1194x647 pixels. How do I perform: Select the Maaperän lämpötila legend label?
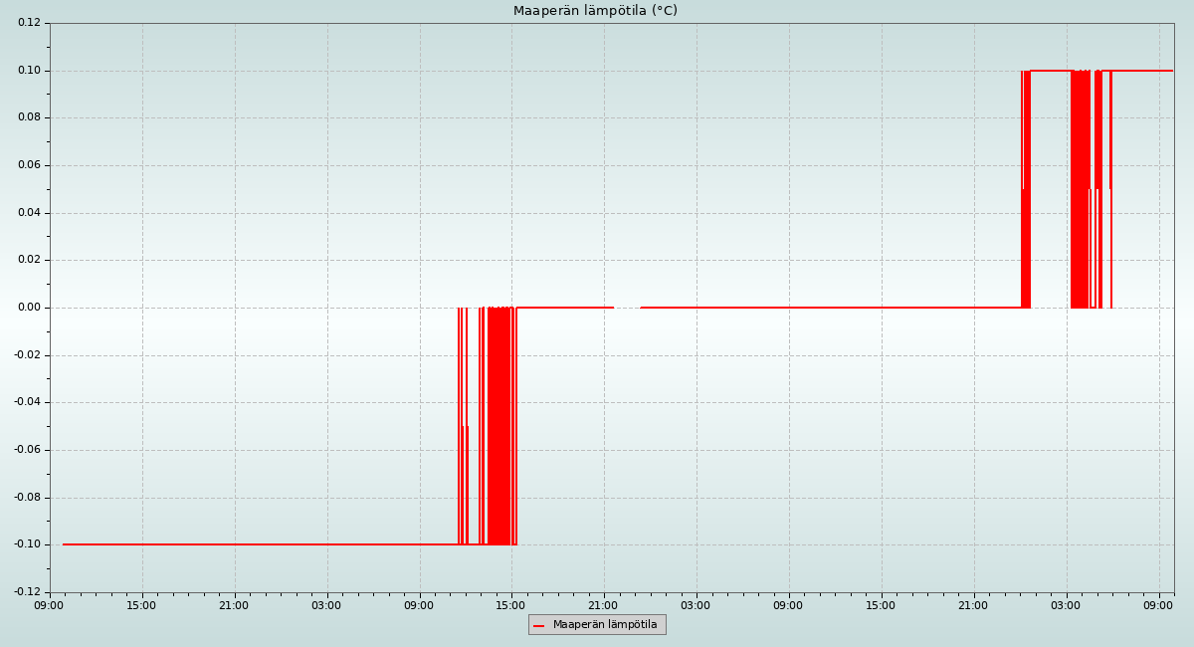605,625
